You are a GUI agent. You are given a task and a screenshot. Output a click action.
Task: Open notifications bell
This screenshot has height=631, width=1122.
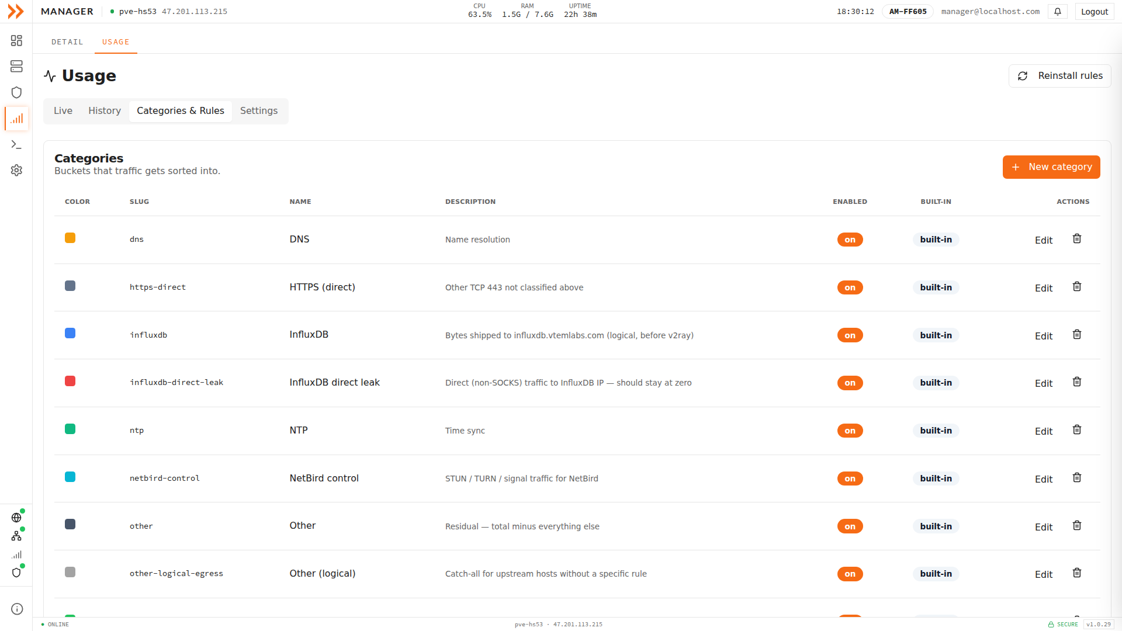point(1058,12)
